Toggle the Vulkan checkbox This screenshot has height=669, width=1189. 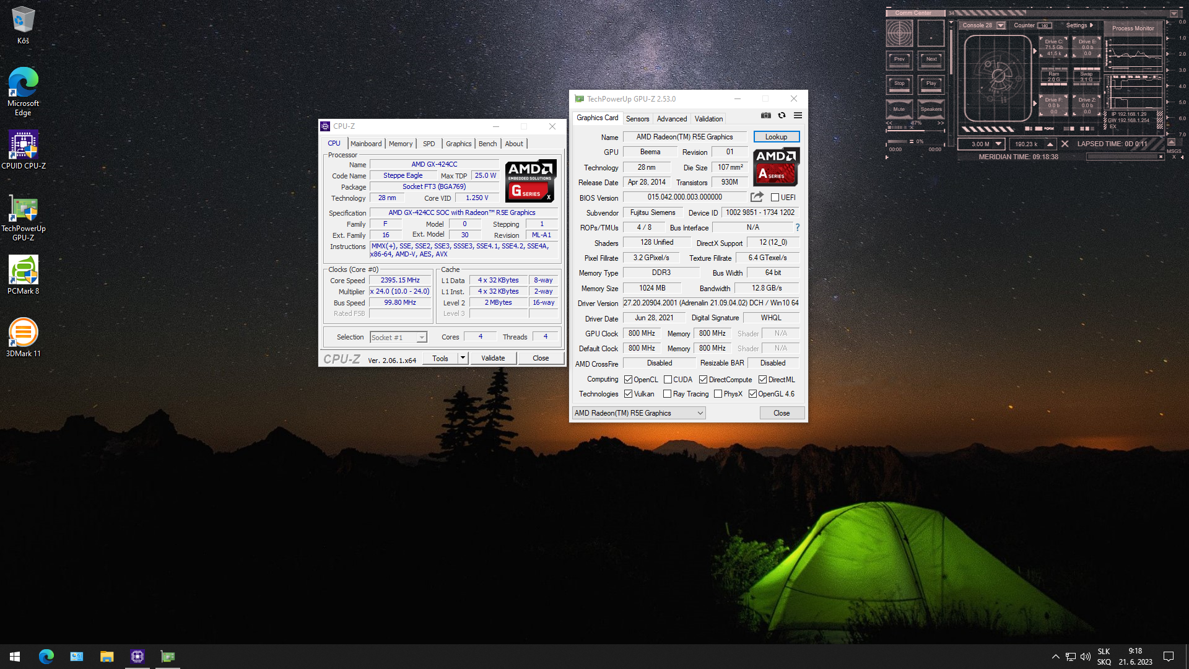click(628, 394)
